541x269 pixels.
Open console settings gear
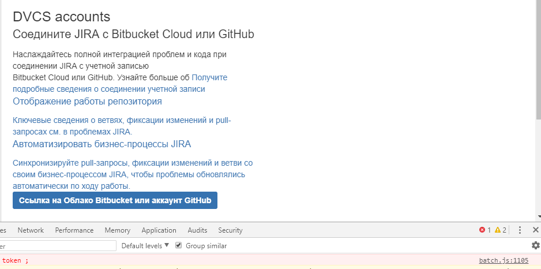click(535, 245)
